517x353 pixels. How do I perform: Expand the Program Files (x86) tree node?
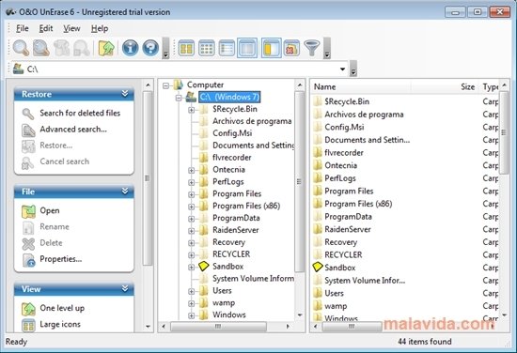191,207
